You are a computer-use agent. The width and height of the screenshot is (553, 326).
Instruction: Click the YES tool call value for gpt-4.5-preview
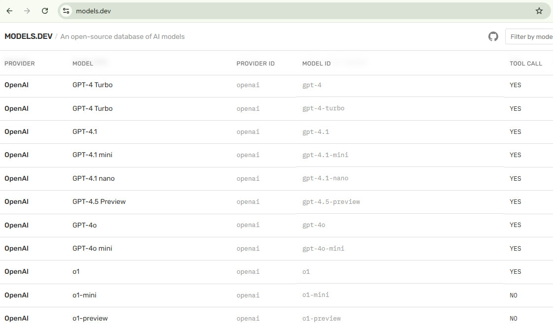[516, 202]
